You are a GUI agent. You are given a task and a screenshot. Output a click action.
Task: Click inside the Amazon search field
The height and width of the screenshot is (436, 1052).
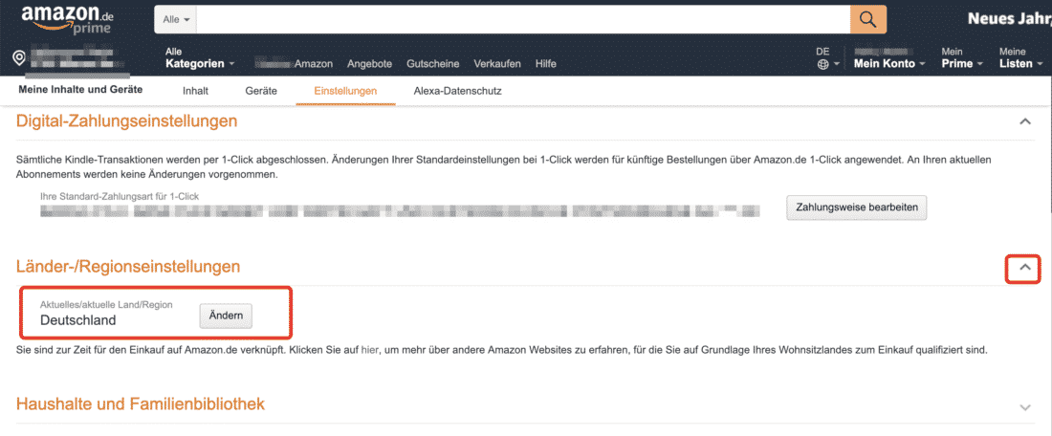point(523,19)
